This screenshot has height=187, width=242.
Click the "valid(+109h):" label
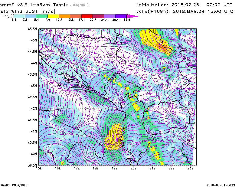[x=153, y=11]
